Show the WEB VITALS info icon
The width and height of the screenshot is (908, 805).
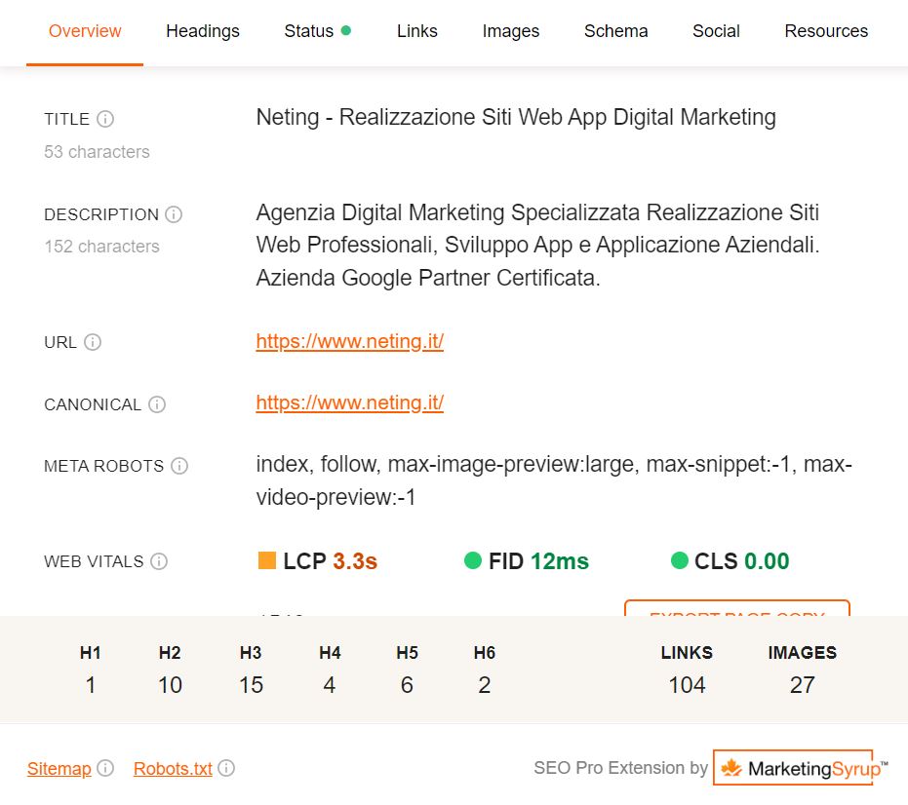click(x=159, y=560)
